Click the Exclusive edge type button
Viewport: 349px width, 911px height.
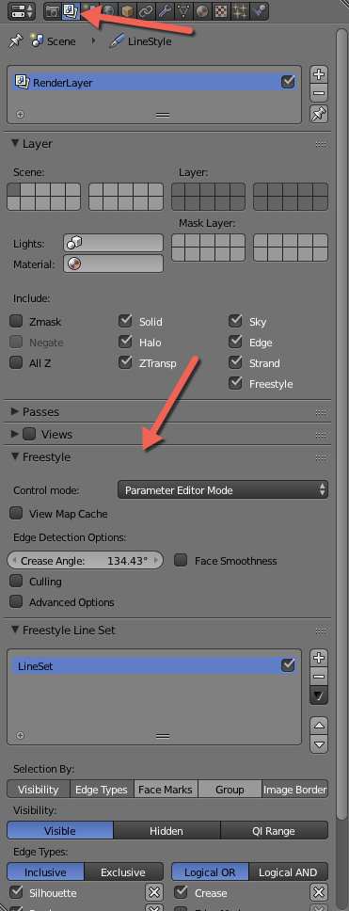[x=123, y=872]
